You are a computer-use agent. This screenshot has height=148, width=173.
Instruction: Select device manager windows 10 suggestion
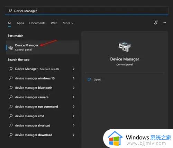[43, 78]
